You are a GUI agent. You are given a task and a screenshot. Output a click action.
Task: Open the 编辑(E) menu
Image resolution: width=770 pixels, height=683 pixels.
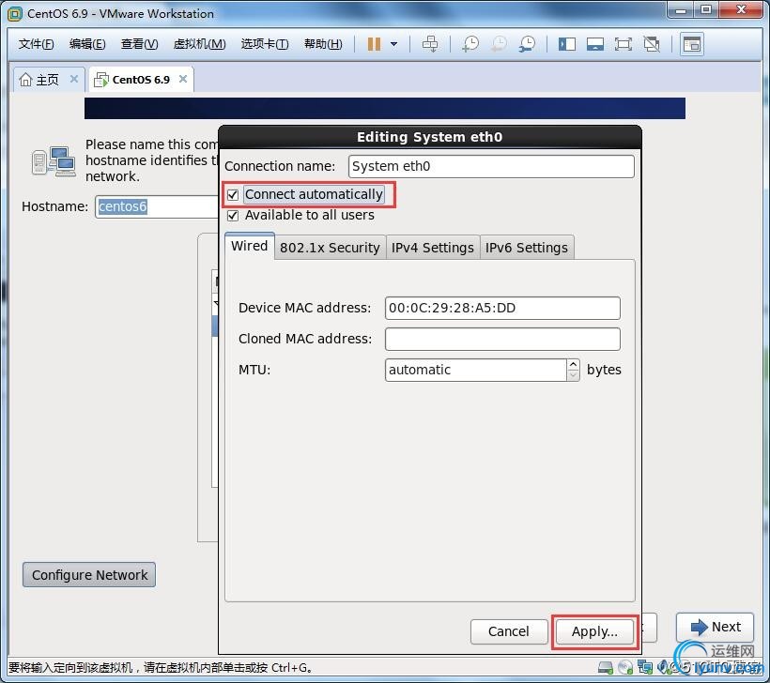(x=87, y=44)
